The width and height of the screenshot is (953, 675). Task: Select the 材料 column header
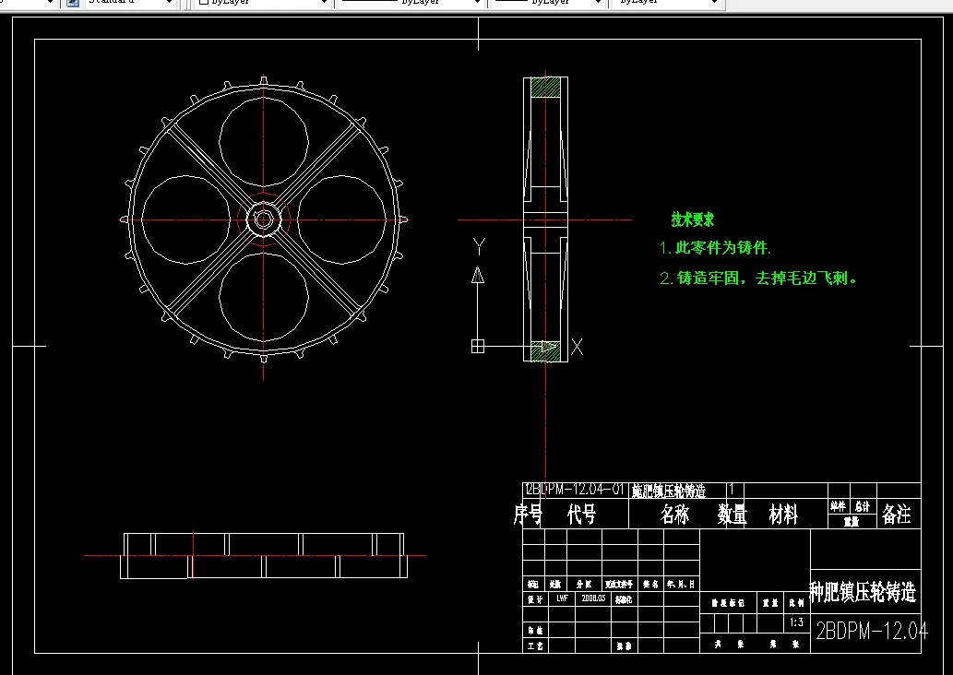click(783, 515)
